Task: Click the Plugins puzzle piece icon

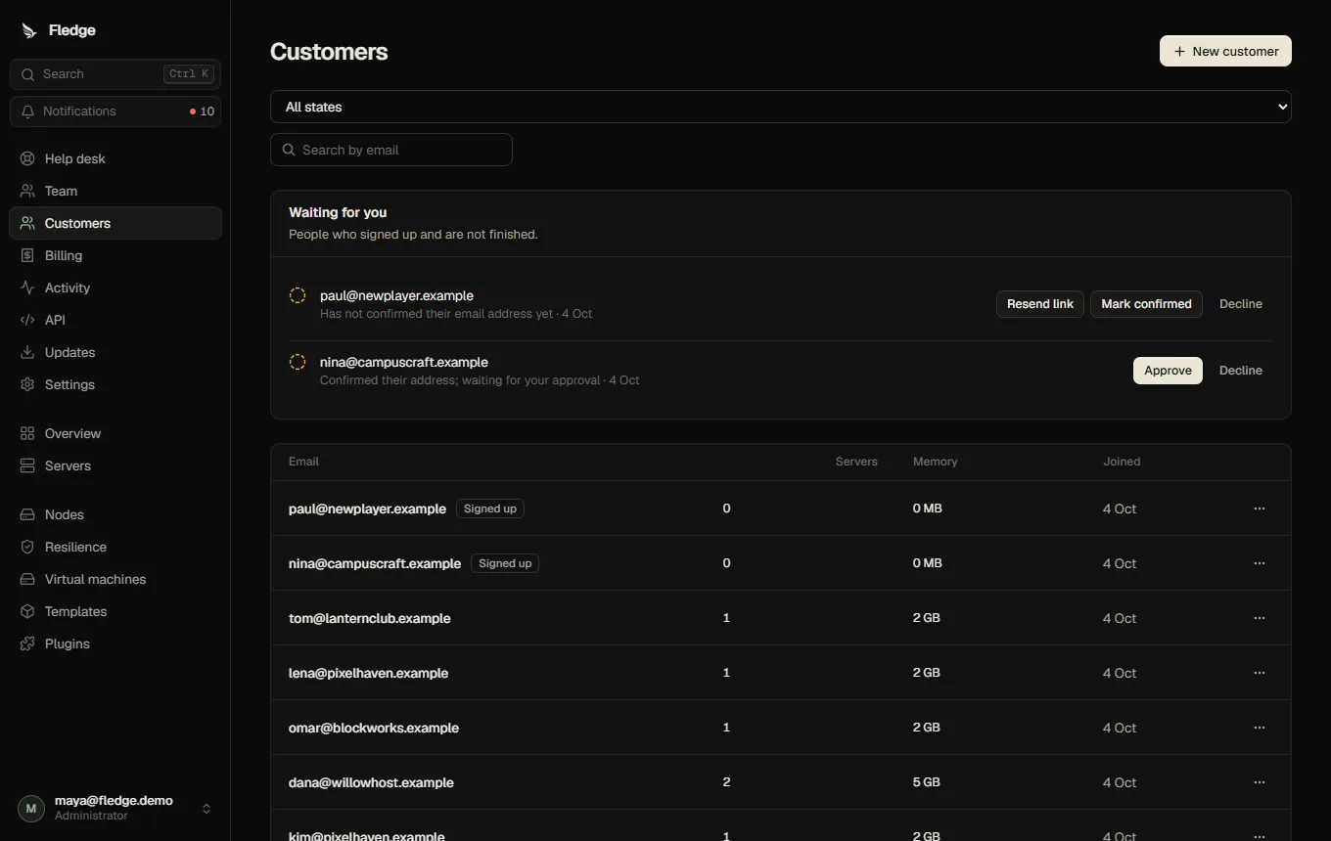Action: [x=27, y=643]
